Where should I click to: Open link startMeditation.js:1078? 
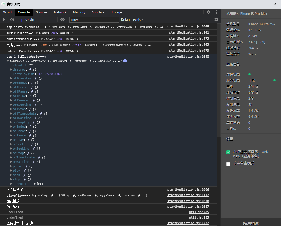point(188,201)
